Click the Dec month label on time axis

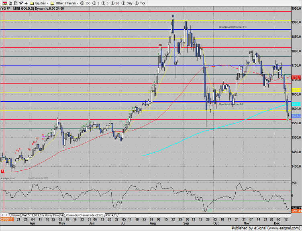point(277,223)
